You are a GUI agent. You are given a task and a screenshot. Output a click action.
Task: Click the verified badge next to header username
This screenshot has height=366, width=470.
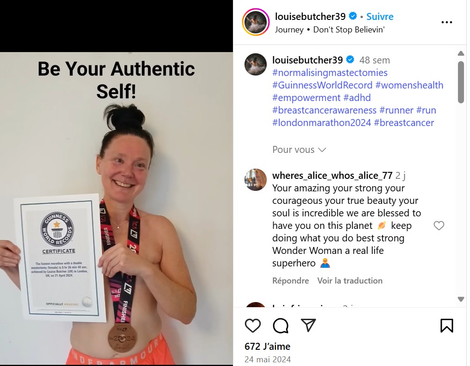[353, 16]
